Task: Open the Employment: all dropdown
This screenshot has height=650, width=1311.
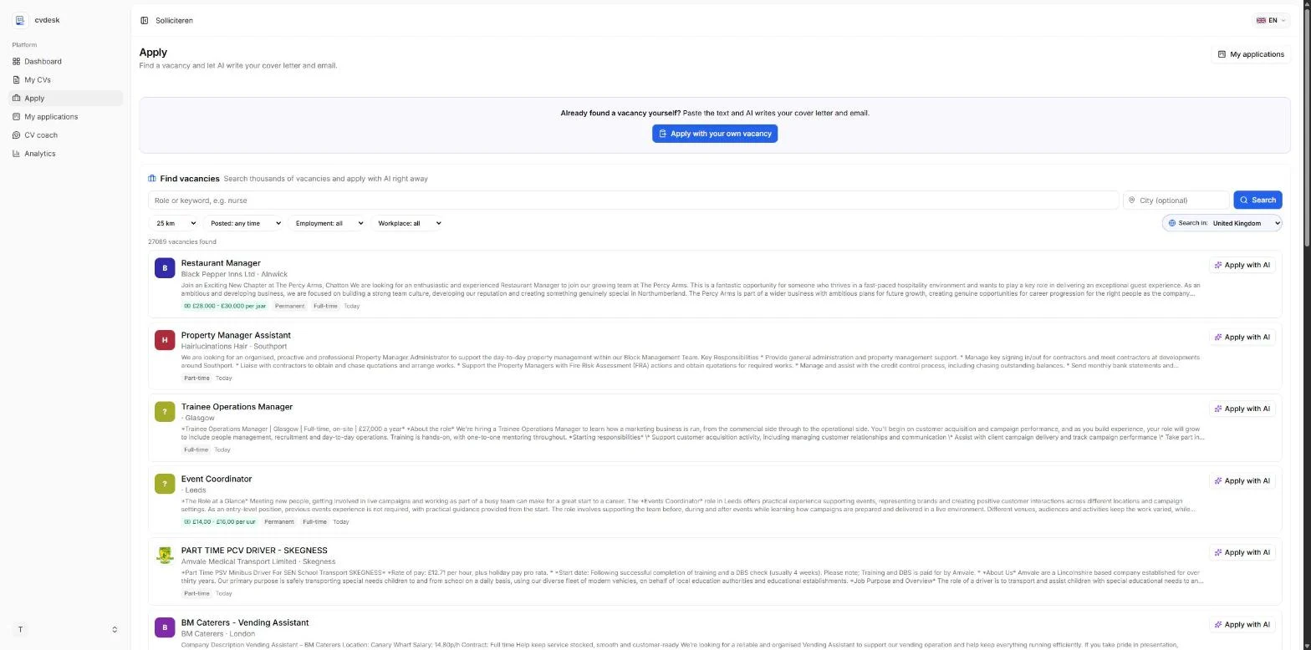Action: pos(327,223)
